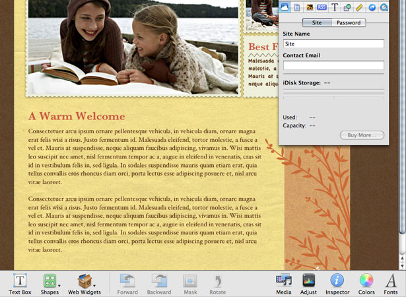406x297 pixels.
Task: Click the Capacity label
Action: point(294,125)
